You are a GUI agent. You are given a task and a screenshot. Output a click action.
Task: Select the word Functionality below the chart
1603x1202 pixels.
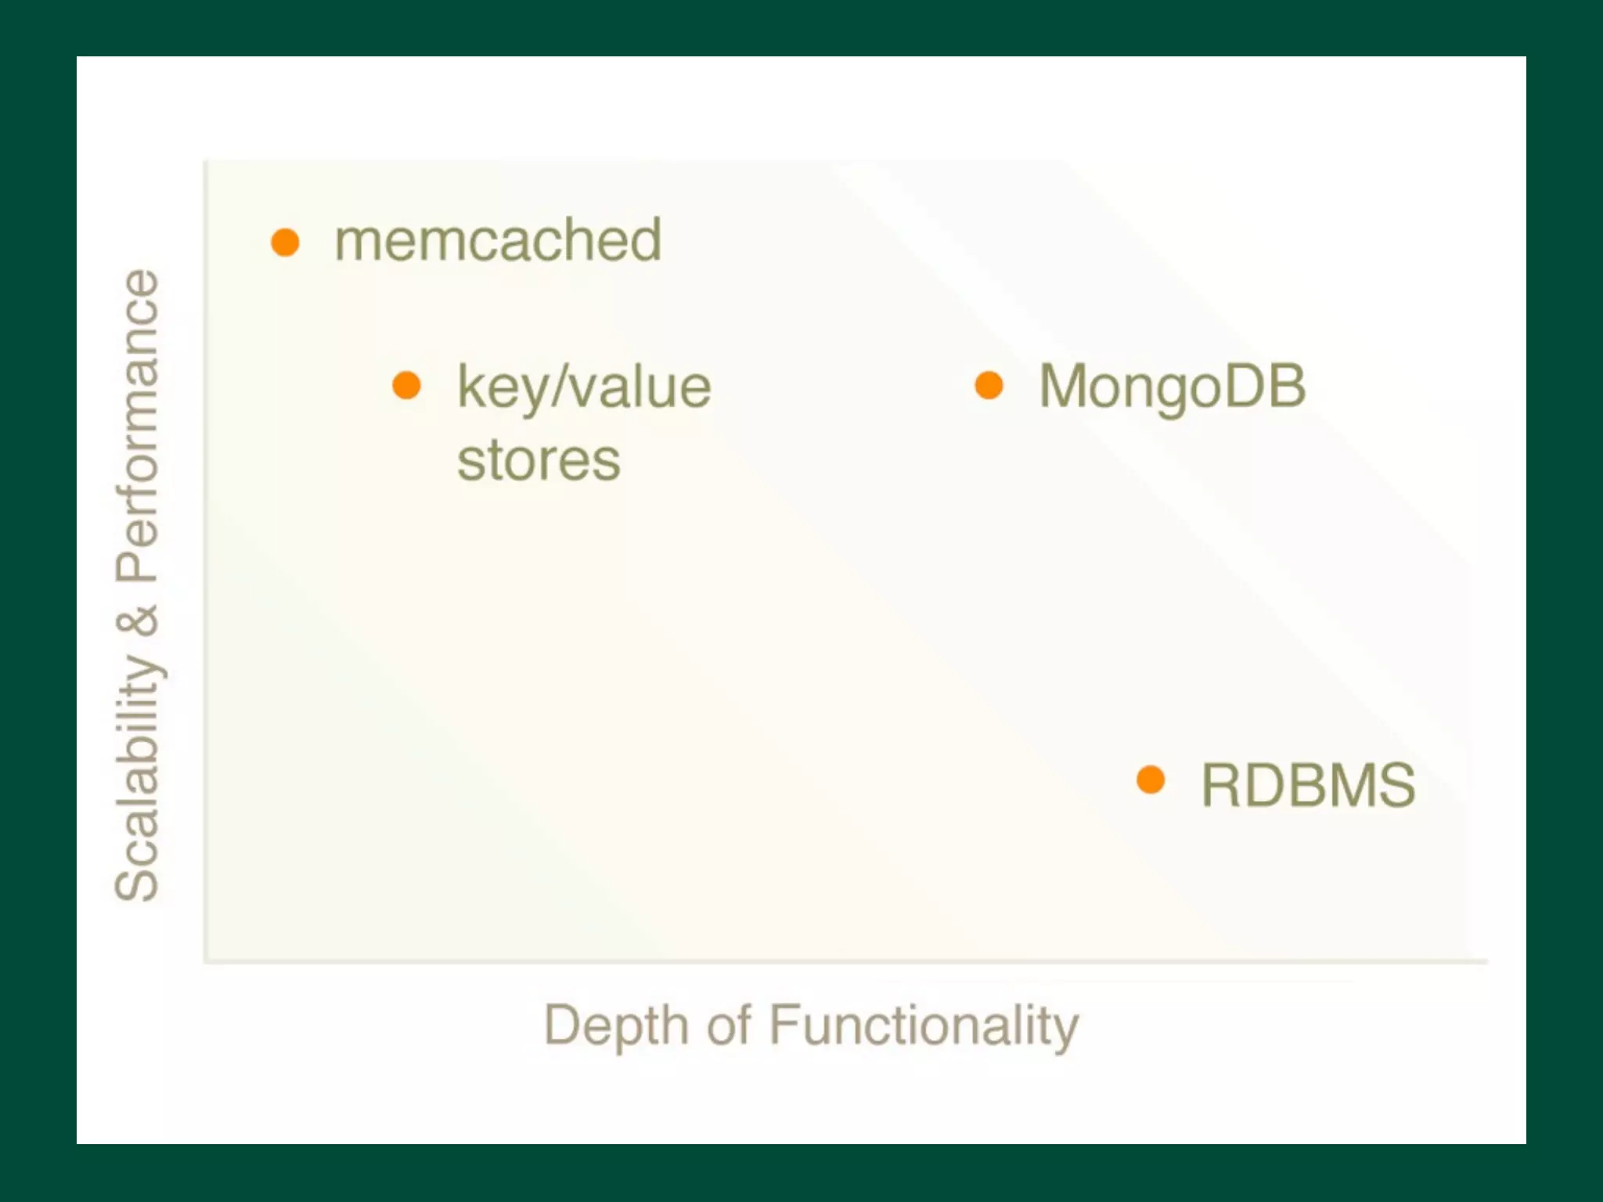pos(924,1025)
